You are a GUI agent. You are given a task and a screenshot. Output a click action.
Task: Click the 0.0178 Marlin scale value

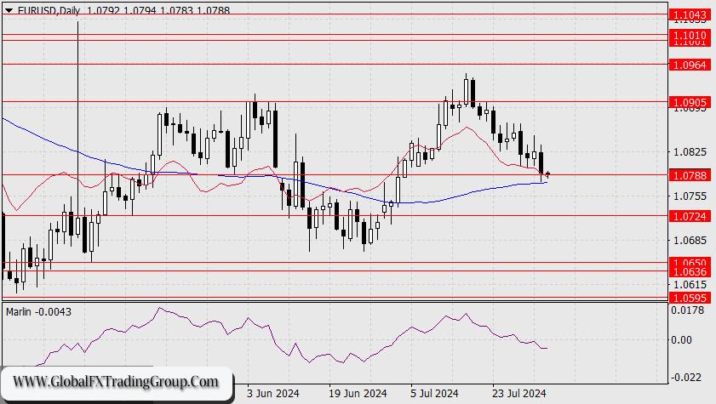pos(688,310)
